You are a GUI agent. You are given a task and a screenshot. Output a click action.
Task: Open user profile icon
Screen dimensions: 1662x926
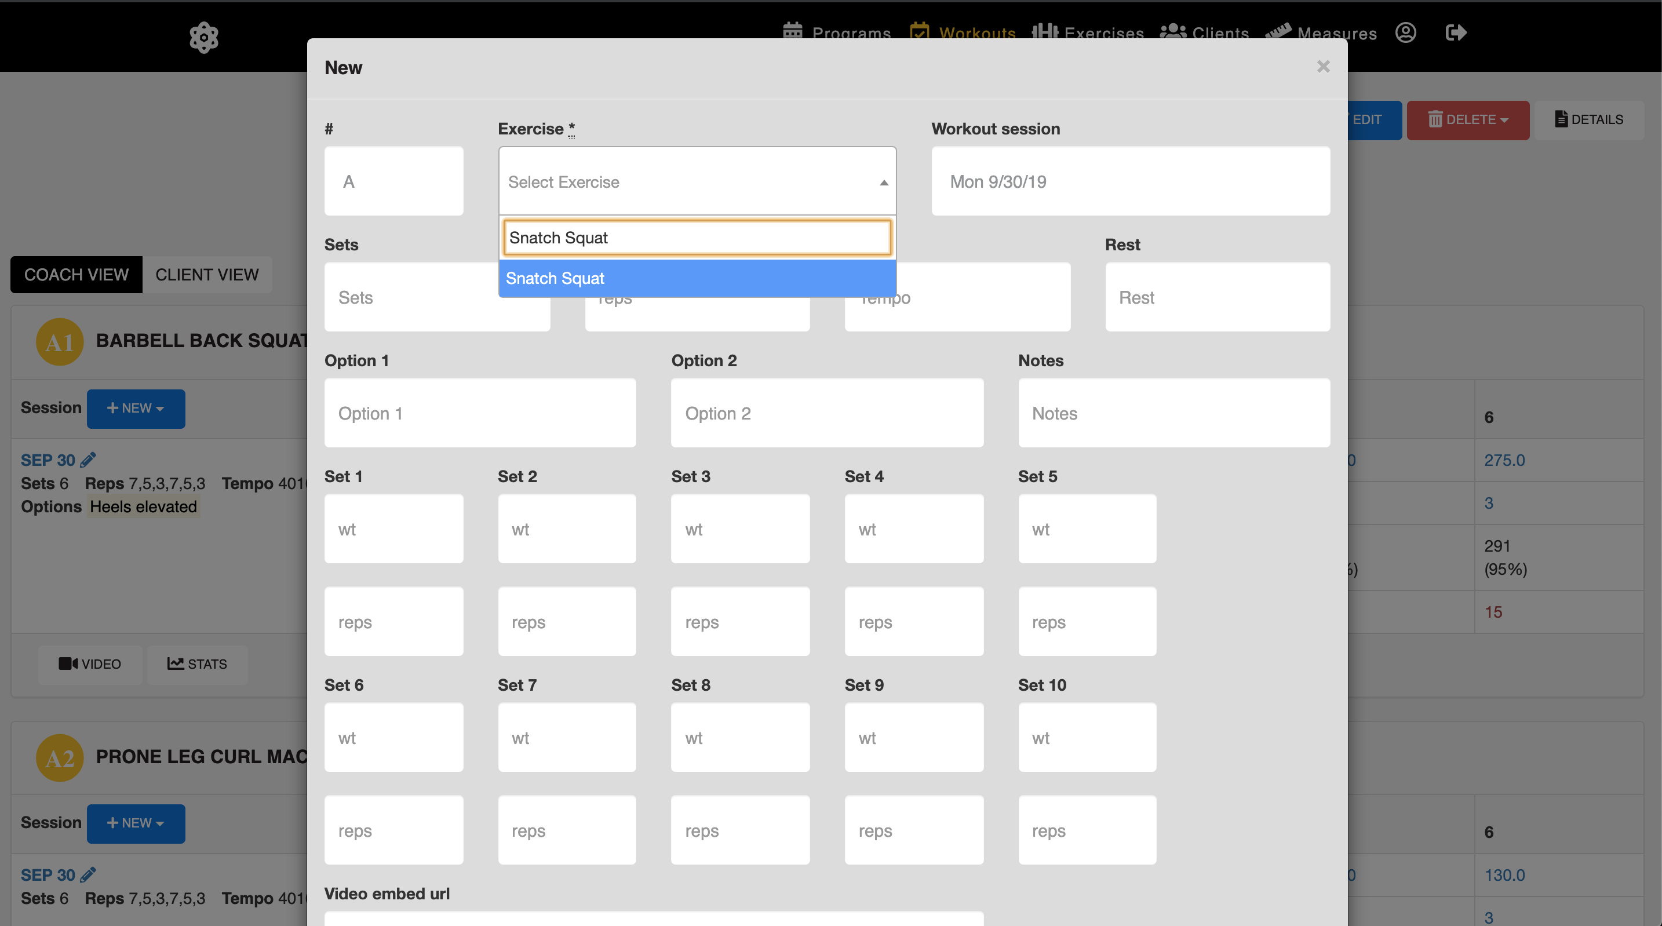tap(1405, 32)
